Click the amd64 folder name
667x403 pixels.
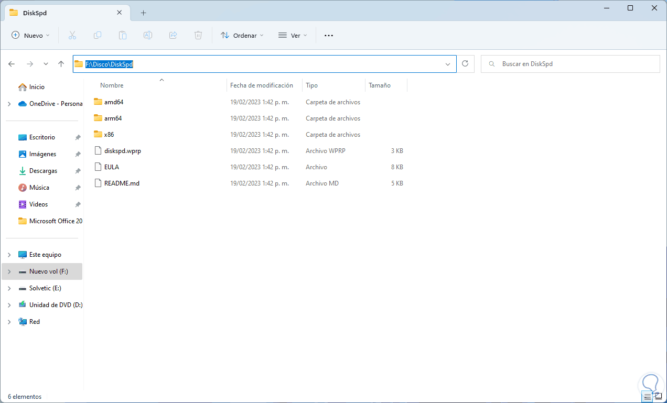114,102
